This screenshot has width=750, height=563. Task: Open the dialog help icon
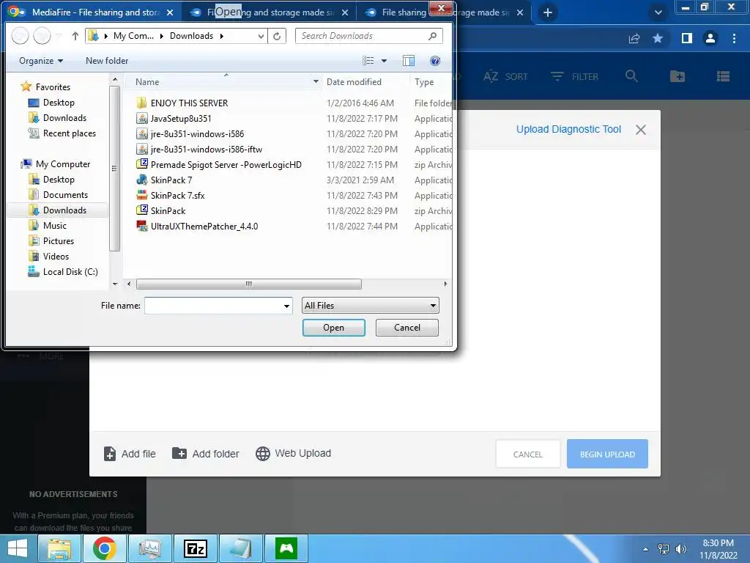pyautogui.click(x=435, y=61)
